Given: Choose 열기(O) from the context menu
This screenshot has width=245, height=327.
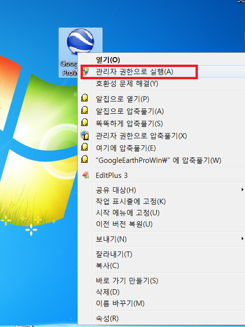Looking at the screenshot, I should click(108, 60).
